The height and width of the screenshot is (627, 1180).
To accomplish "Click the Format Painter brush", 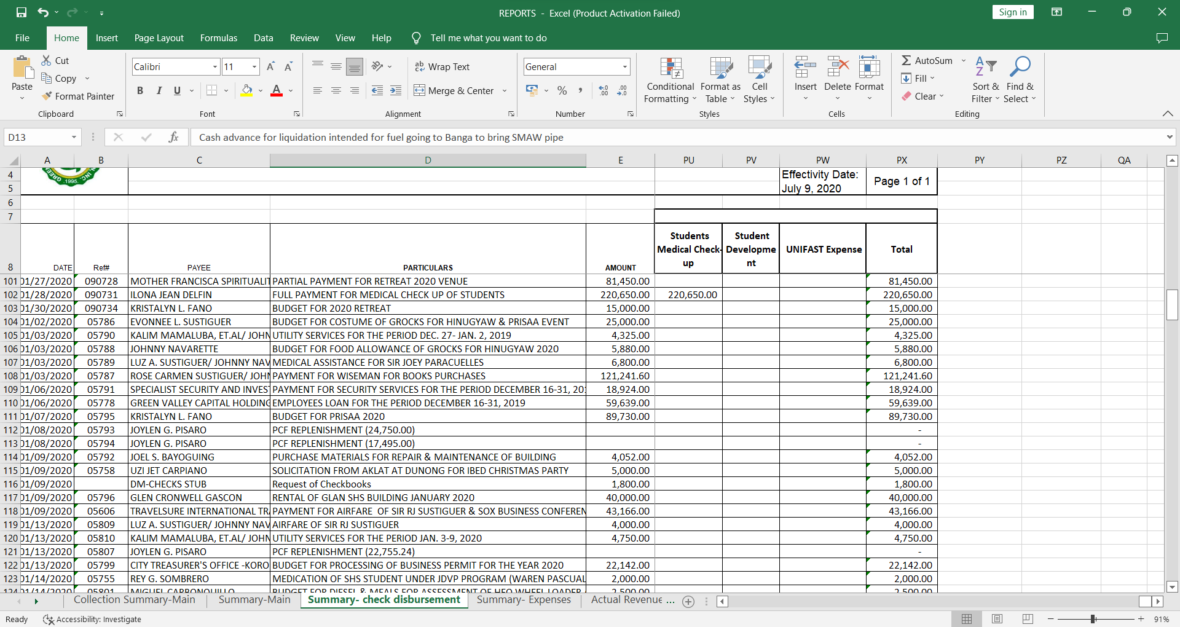I will pyautogui.click(x=47, y=96).
